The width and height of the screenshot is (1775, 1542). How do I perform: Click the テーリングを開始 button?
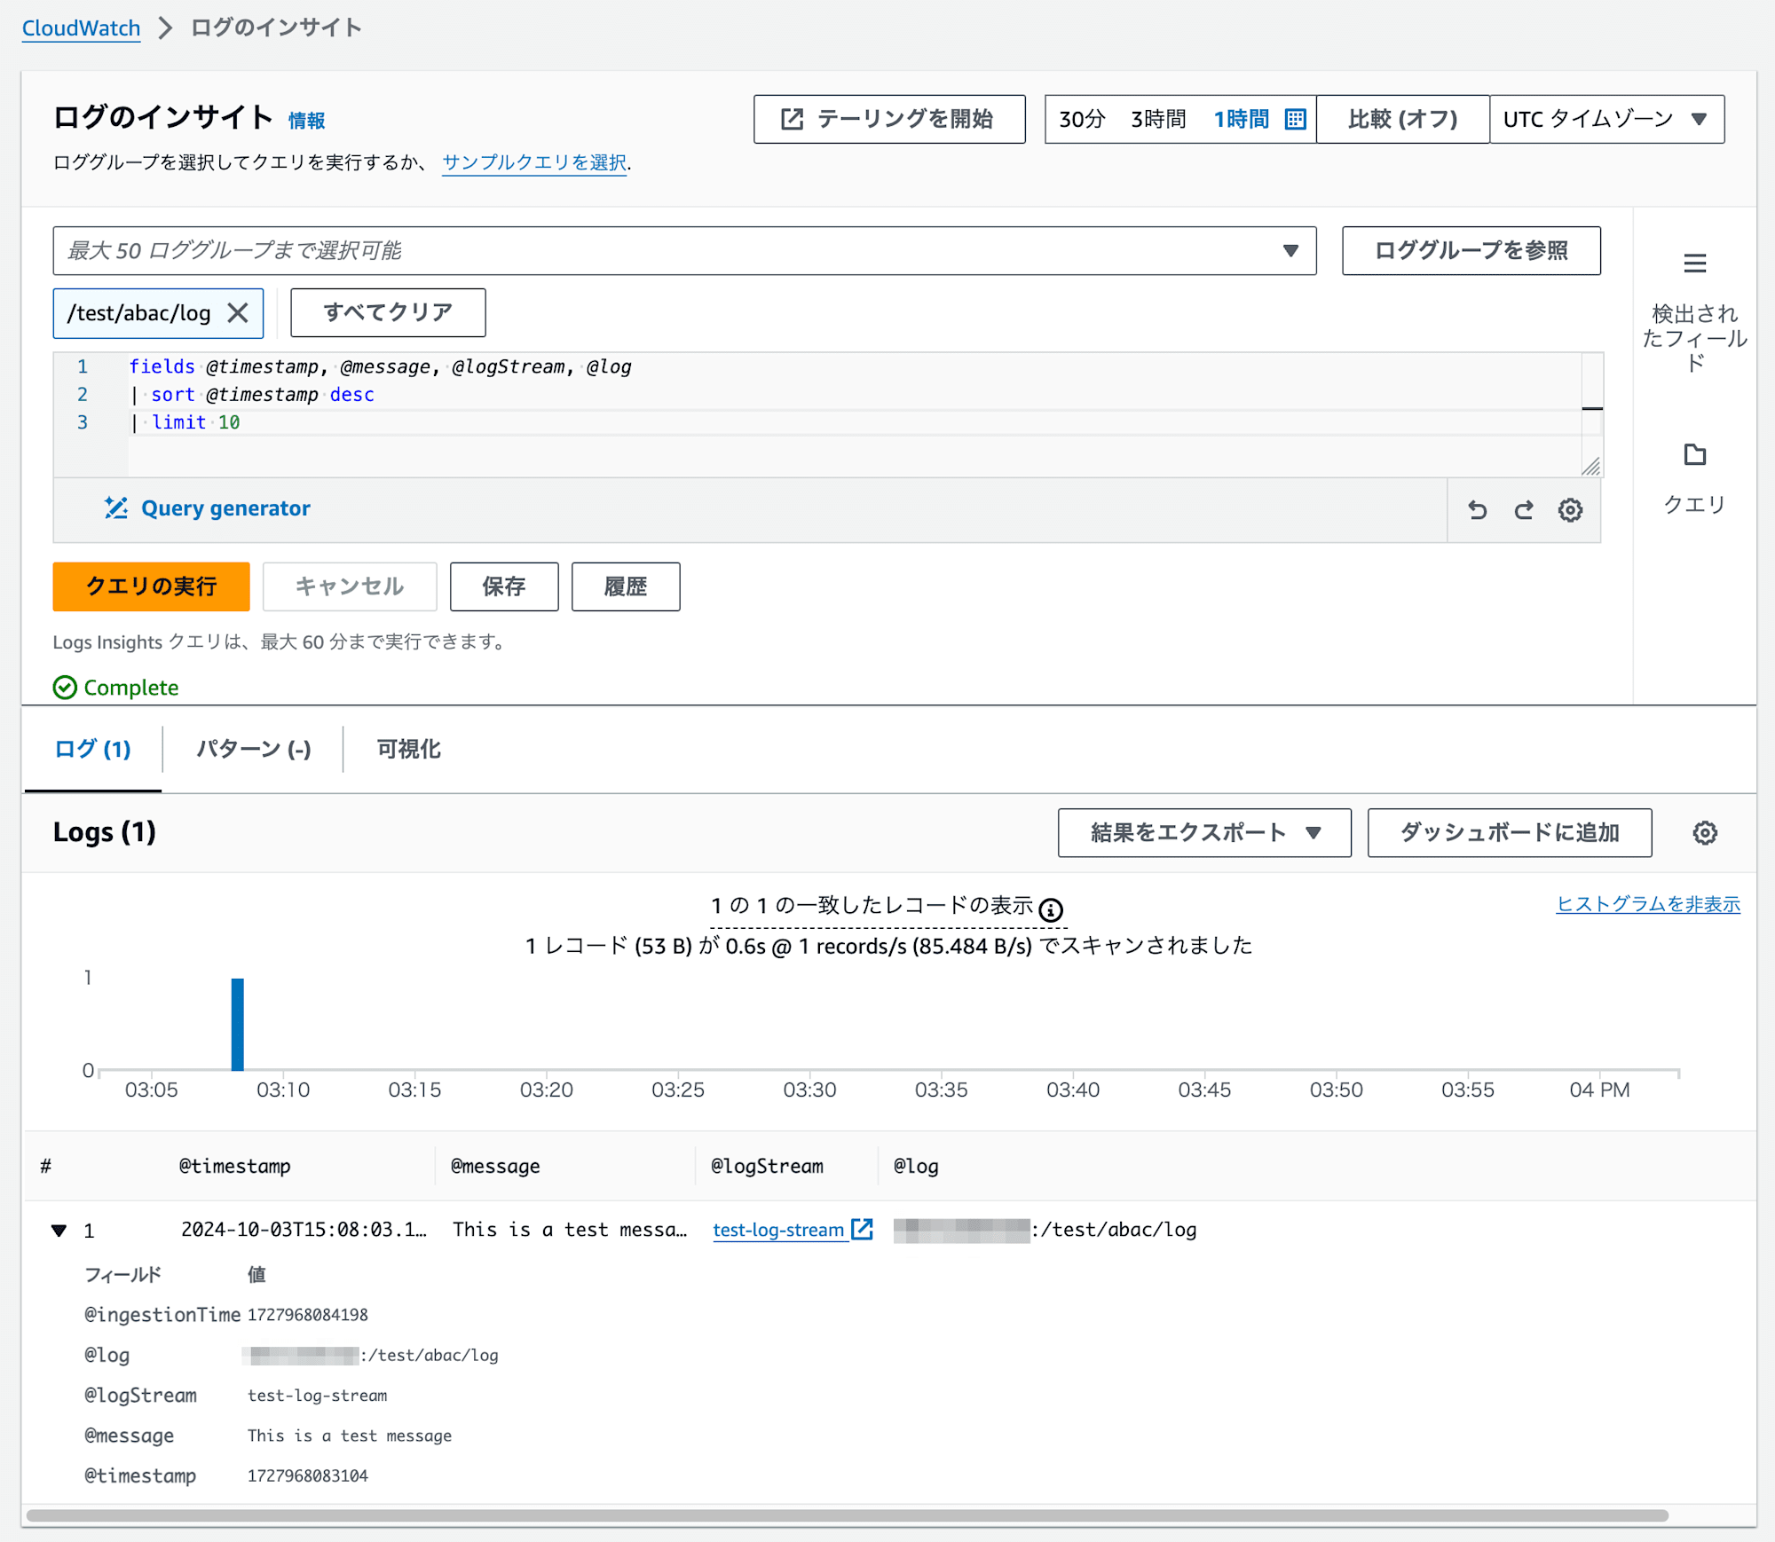click(889, 120)
